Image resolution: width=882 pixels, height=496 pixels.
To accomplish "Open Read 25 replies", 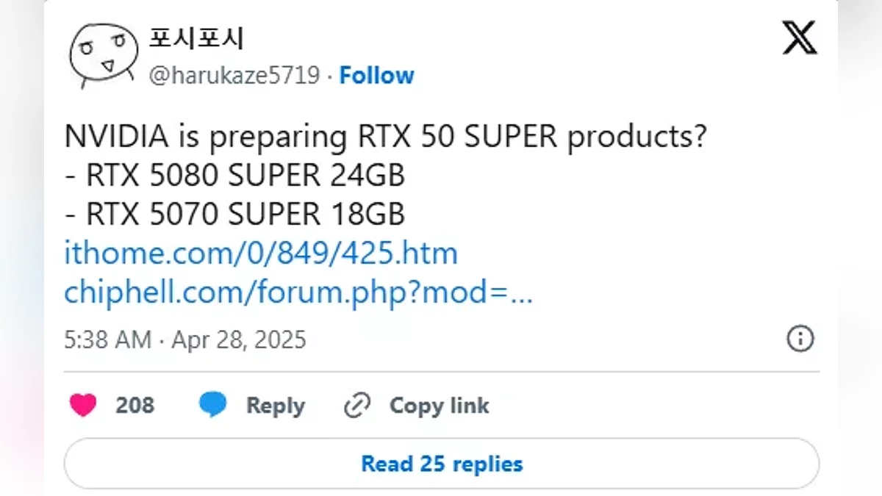I will [x=442, y=464].
